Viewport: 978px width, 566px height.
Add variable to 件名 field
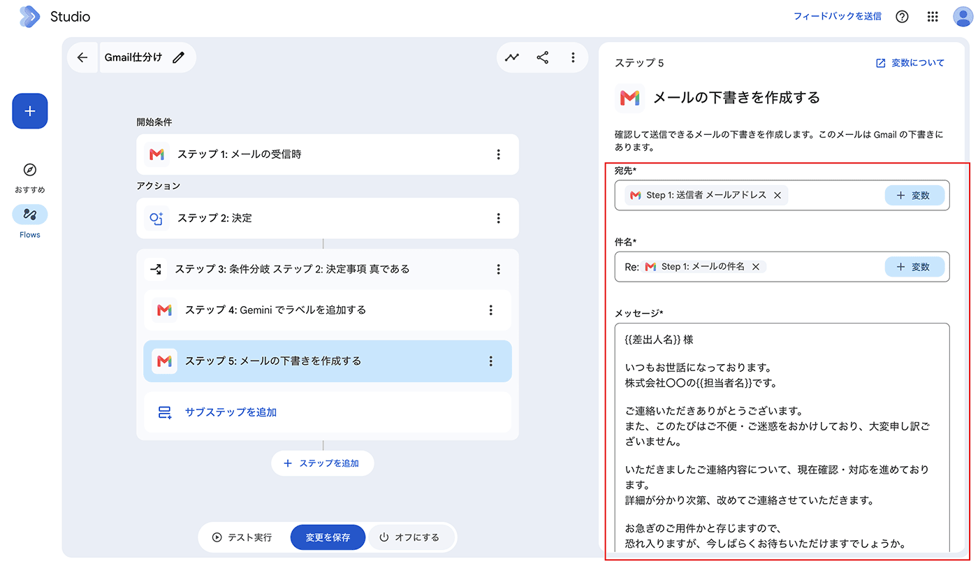(914, 267)
